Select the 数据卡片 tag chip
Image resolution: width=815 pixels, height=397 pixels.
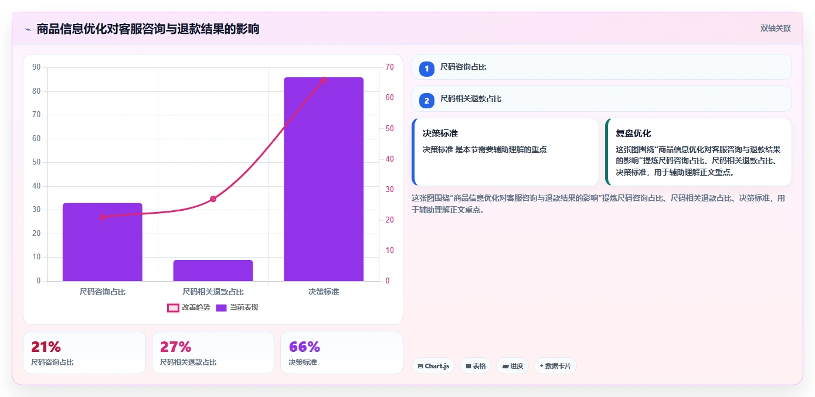click(x=555, y=366)
